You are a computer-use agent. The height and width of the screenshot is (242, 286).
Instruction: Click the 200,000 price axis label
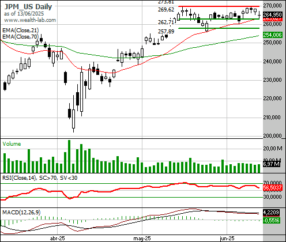coord(272,135)
